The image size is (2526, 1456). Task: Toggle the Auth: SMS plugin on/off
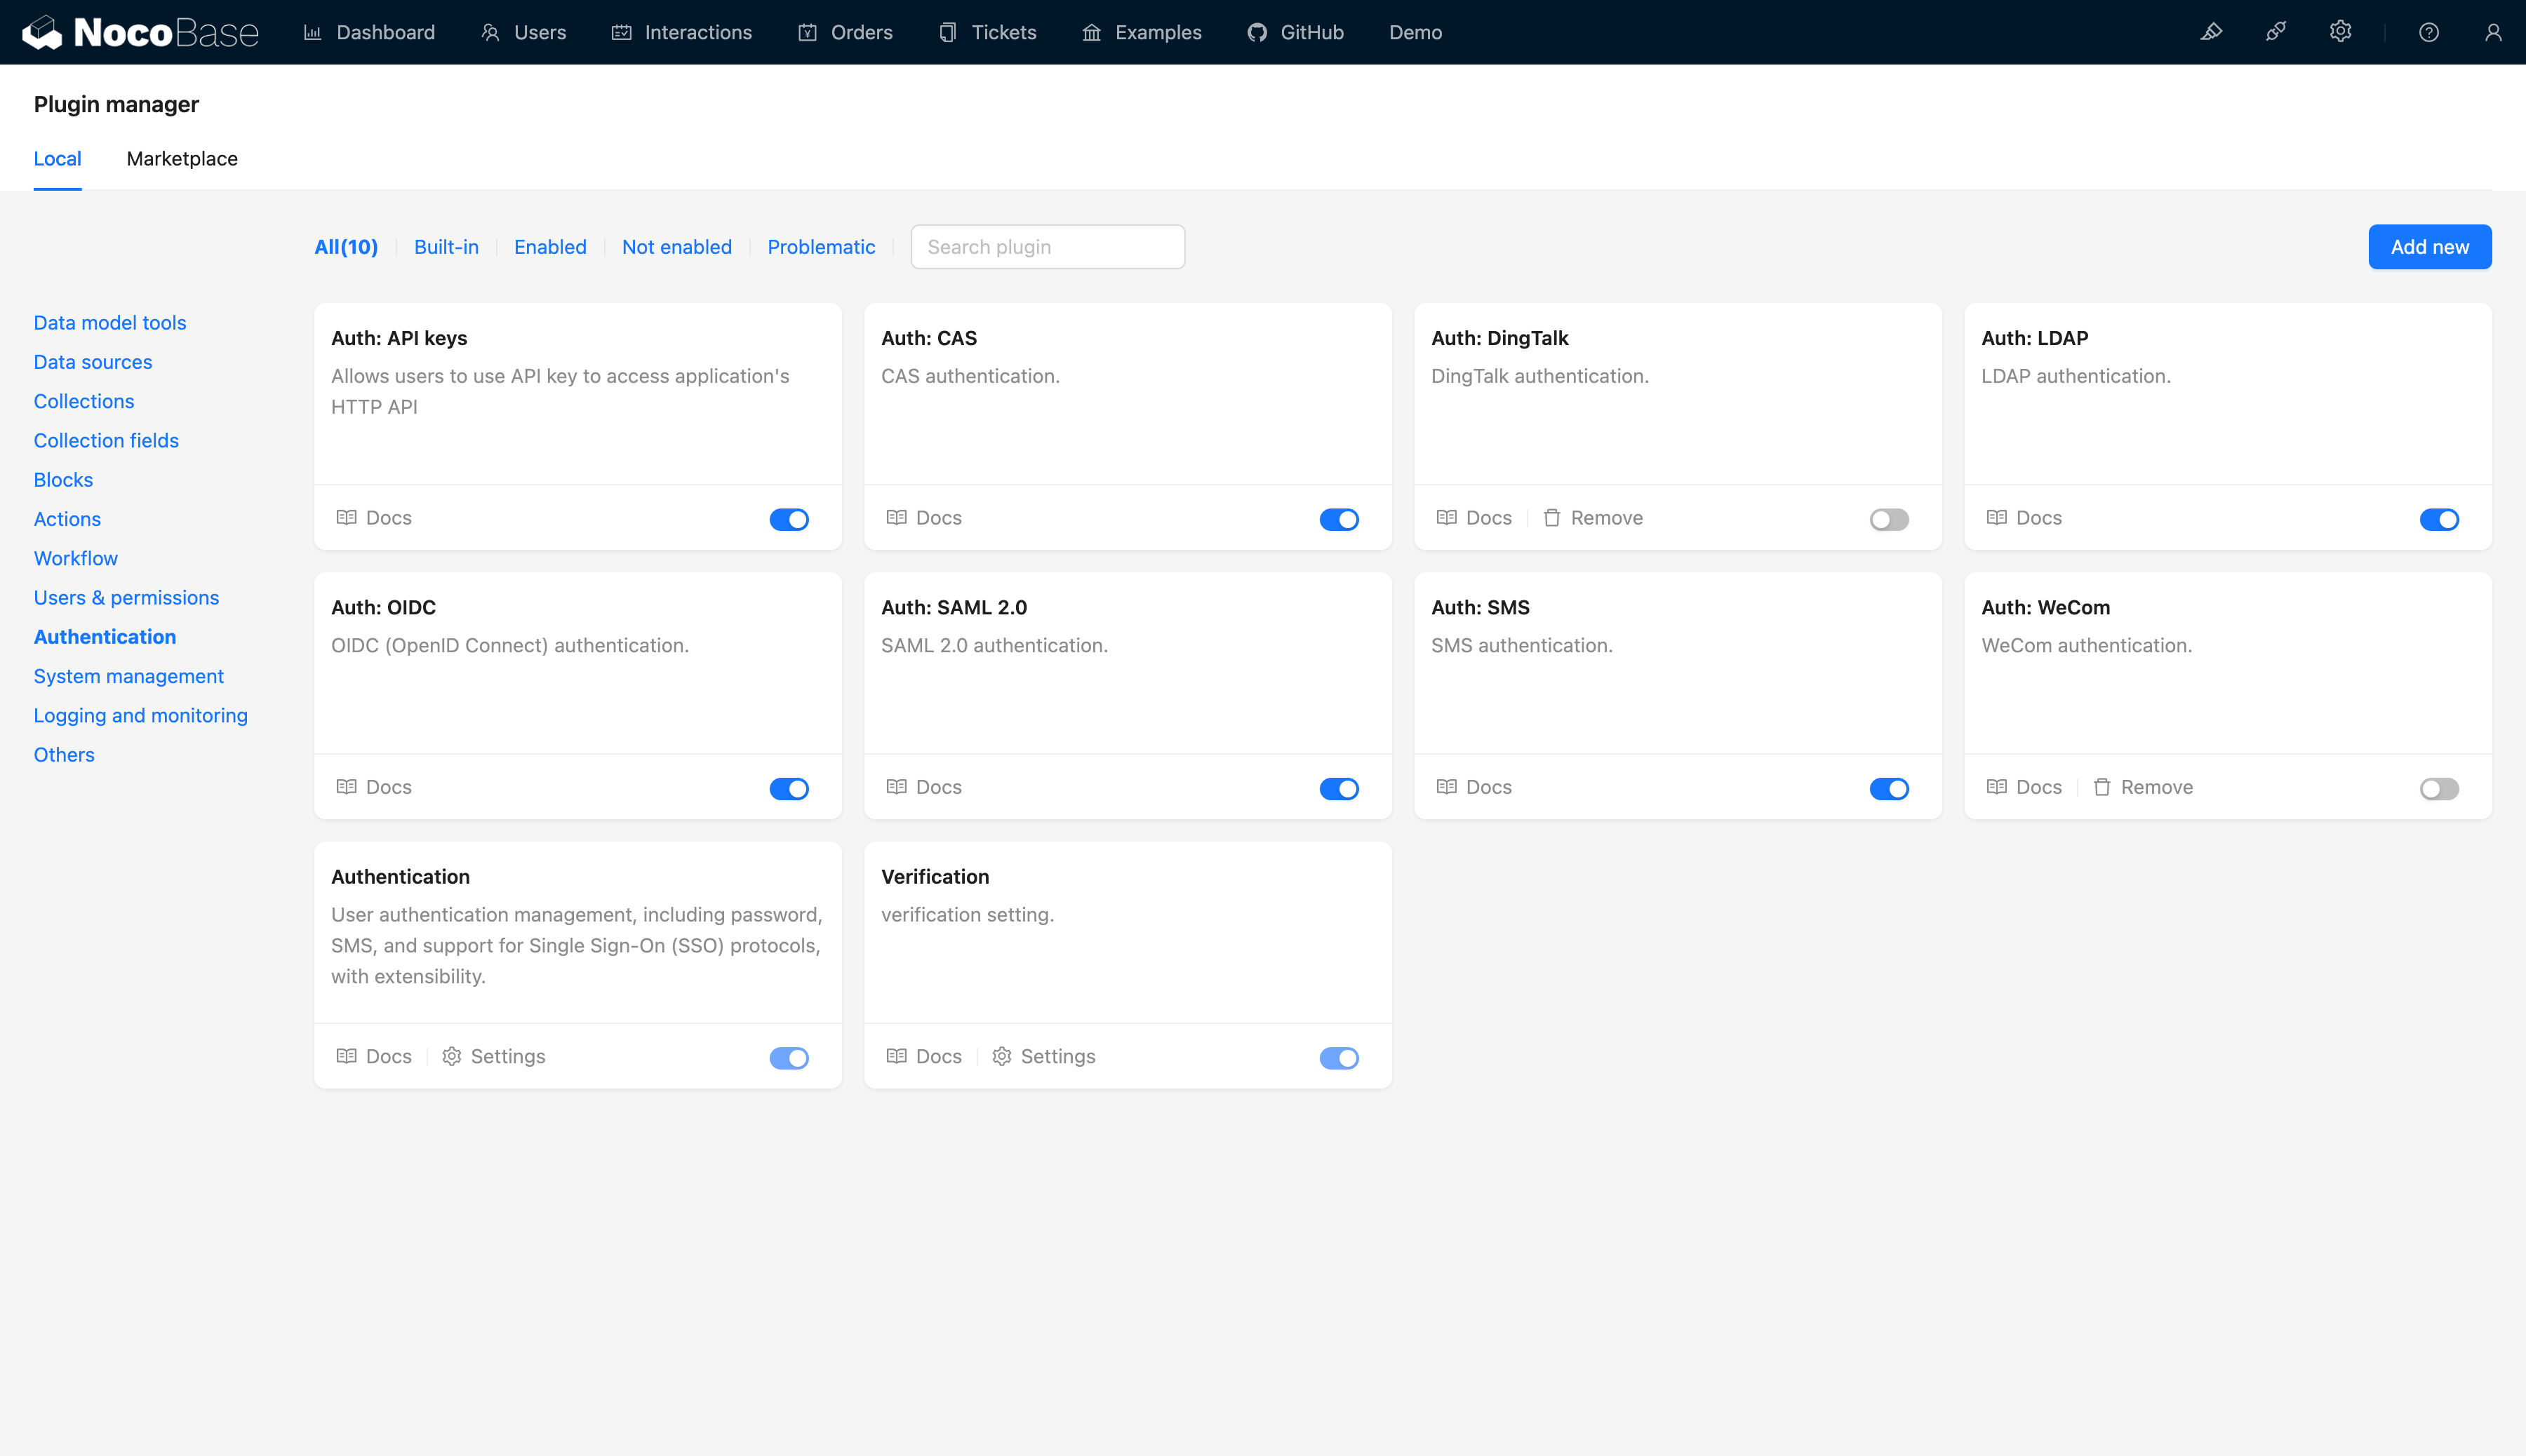(1890, 787)
